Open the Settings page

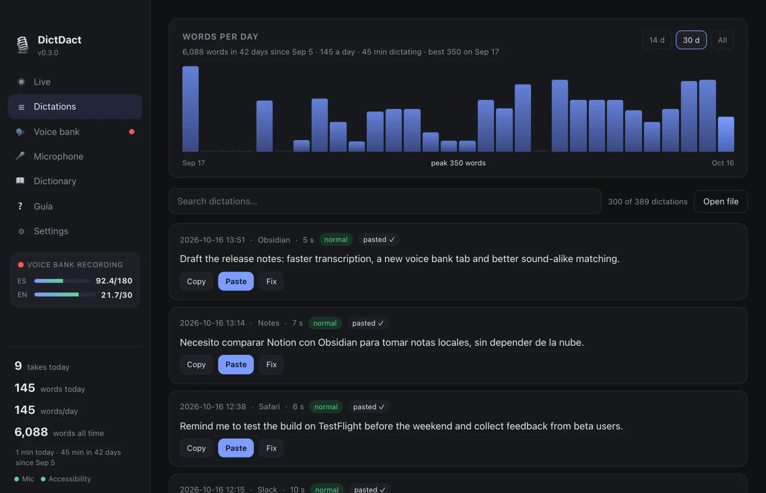[75, 231]
